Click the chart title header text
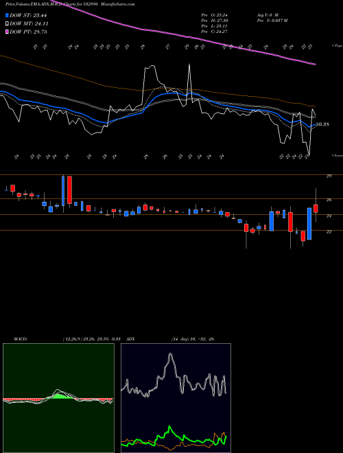343x453 pixels. click(x=70, y=4)
